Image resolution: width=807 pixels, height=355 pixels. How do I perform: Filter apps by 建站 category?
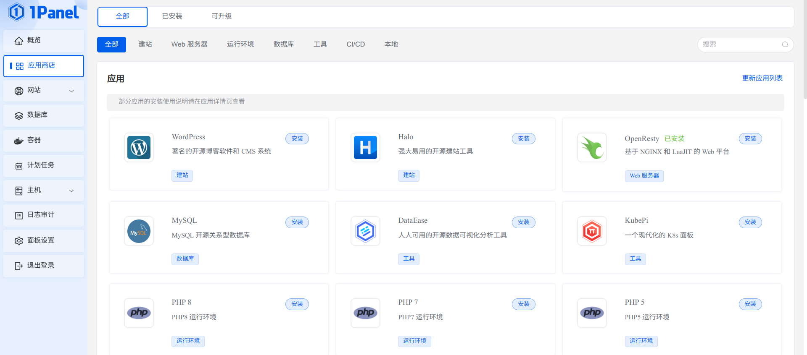pyautogui.click(x=145, y=44)
